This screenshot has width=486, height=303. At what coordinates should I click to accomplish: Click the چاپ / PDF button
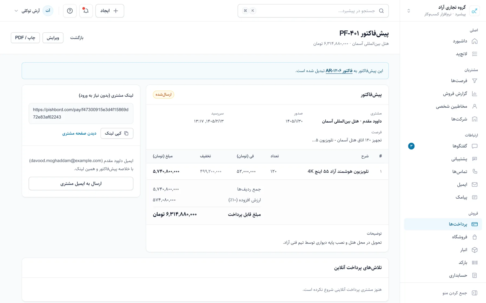click(x=25, y=38)
